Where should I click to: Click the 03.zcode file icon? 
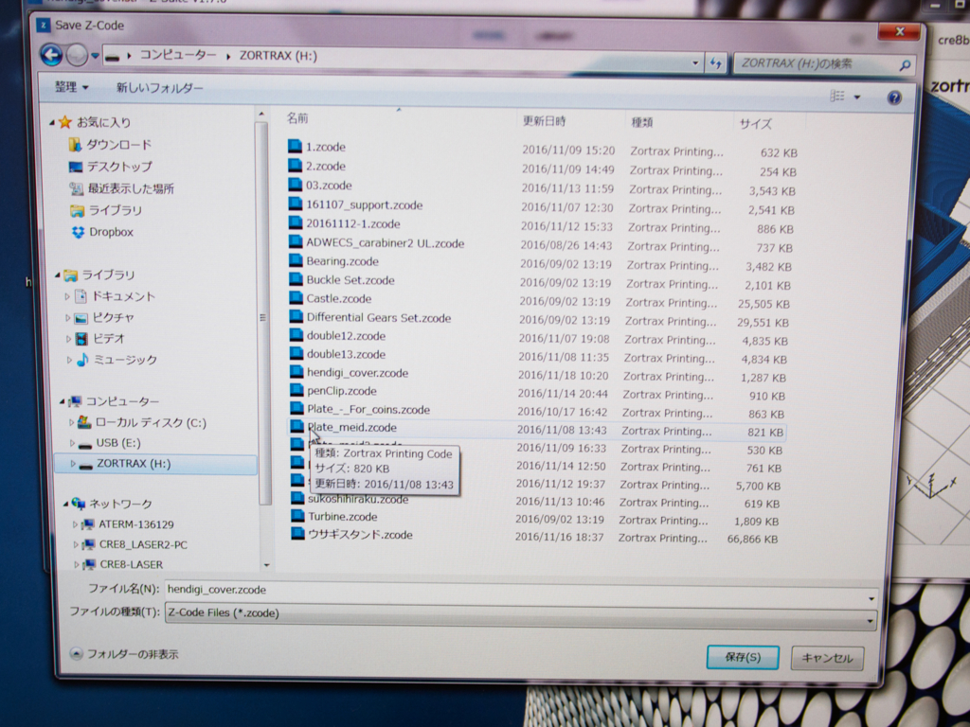tap(296, 185)
